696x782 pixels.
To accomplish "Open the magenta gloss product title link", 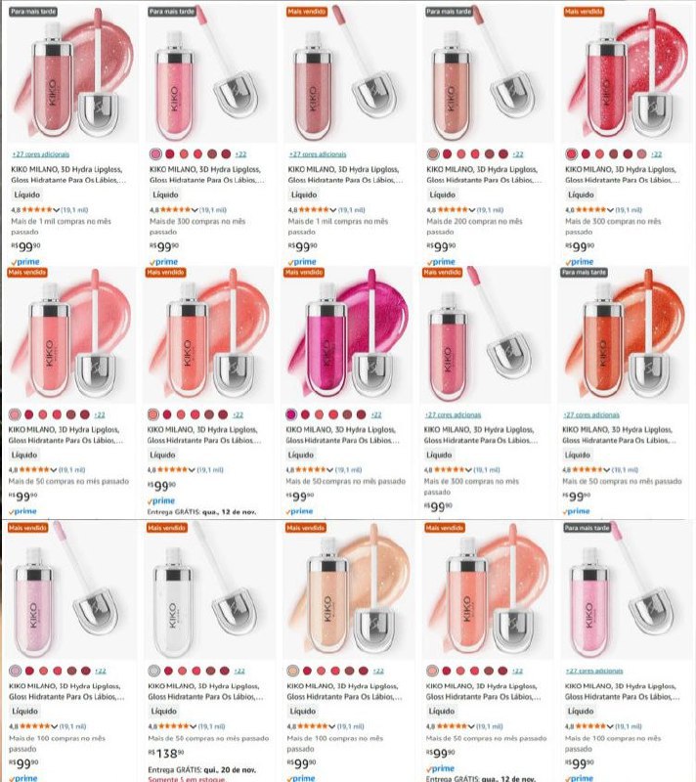I will [x=342, y=435].
